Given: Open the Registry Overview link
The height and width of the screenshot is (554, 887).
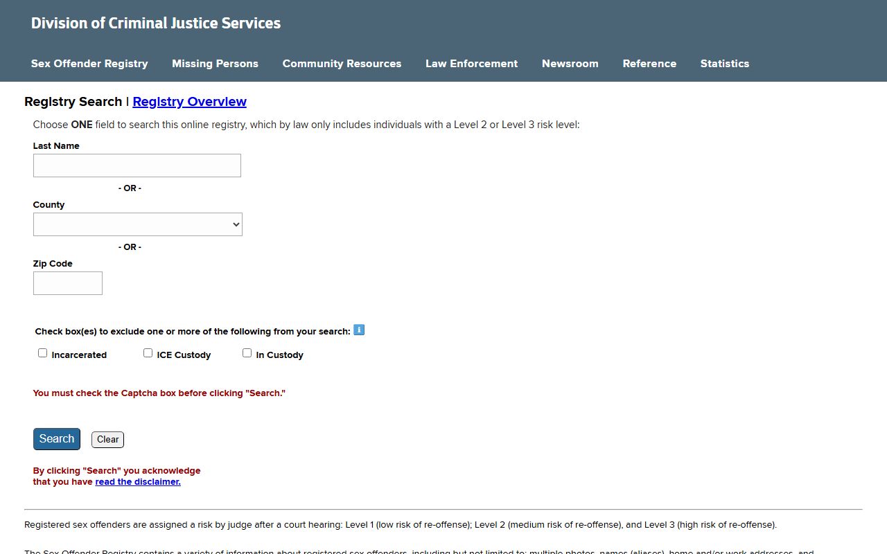Looking at the screenshot, I should pyautogui.click(x=190, y=102).
